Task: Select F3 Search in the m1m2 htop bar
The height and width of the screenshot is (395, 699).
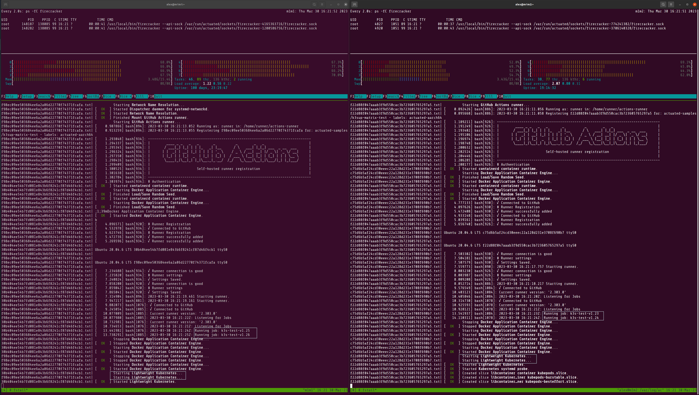Action: coord(390,97)
